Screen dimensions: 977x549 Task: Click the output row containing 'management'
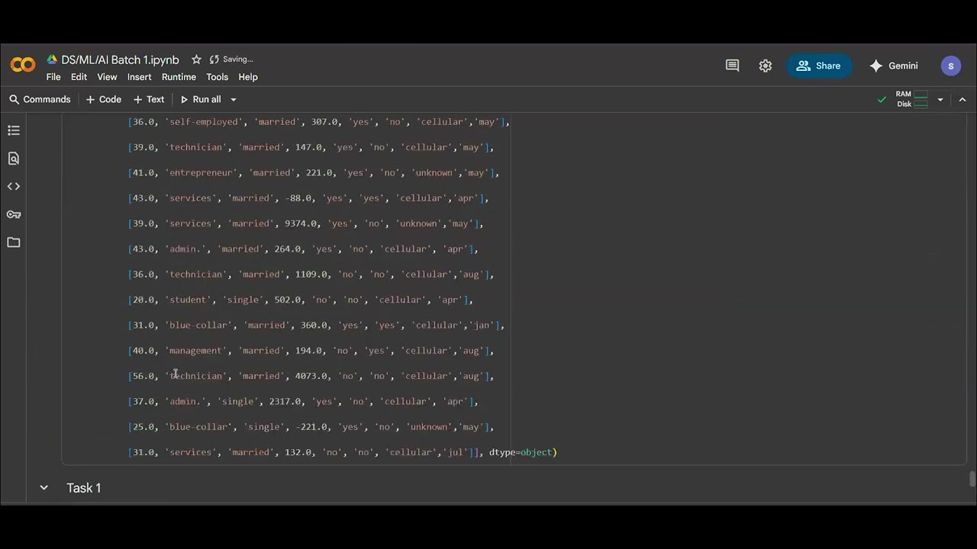(311, 351)
